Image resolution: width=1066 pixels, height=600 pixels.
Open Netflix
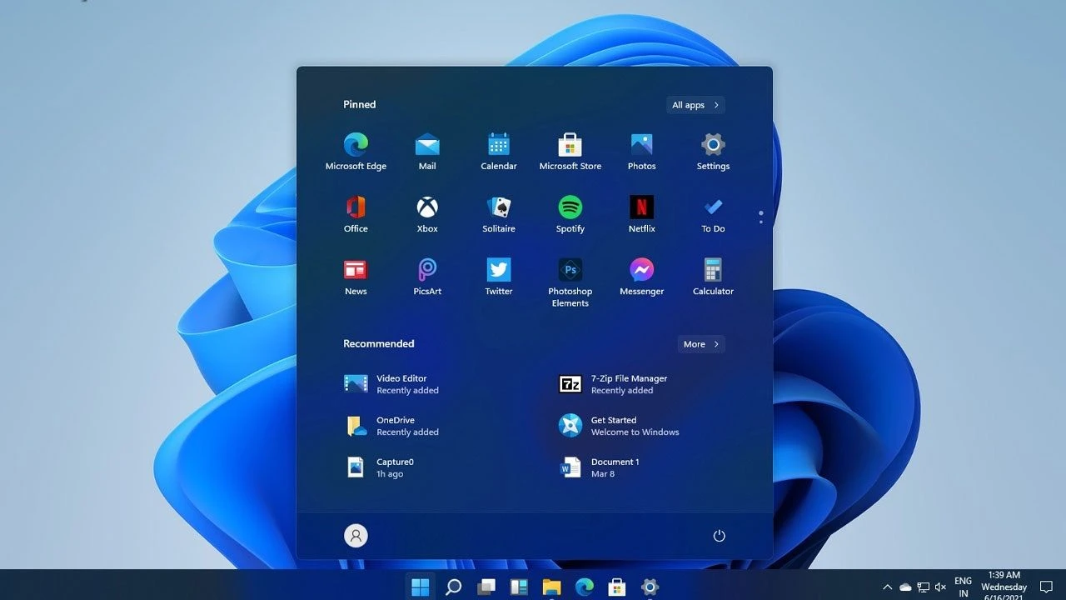click(641, 207)
